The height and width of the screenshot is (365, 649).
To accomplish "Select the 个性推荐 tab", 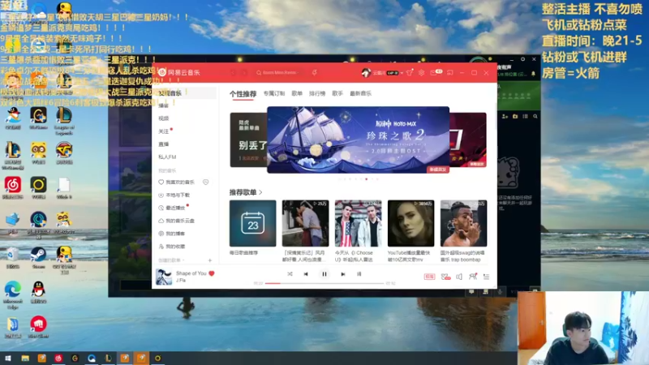I will 243,94.
